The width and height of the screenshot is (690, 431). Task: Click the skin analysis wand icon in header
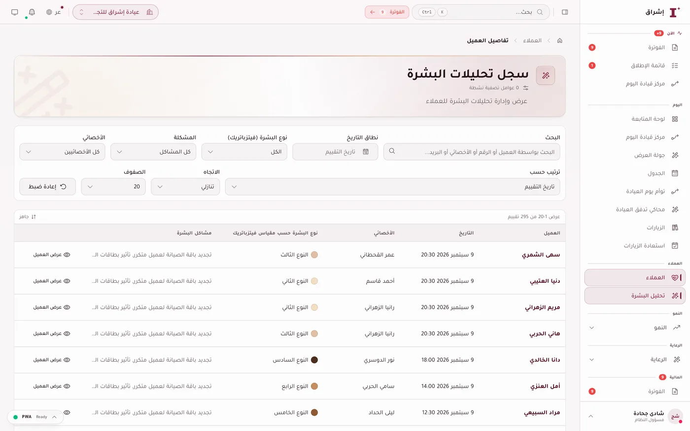point(546,75)
